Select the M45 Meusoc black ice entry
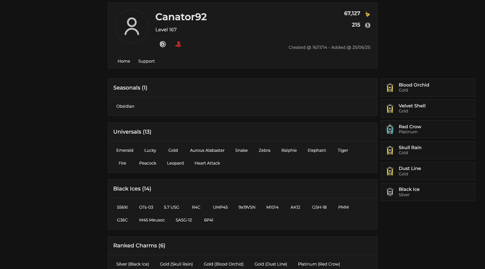Viewport: 485px width, 269px height. [x=152, y=220]
